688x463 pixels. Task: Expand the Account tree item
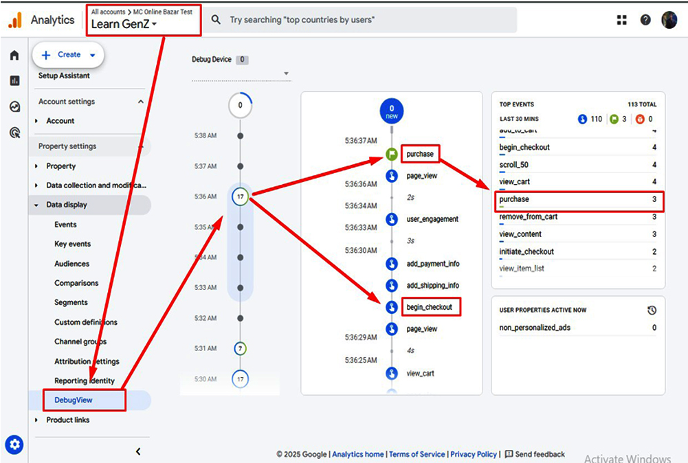[x=36, y=121]
